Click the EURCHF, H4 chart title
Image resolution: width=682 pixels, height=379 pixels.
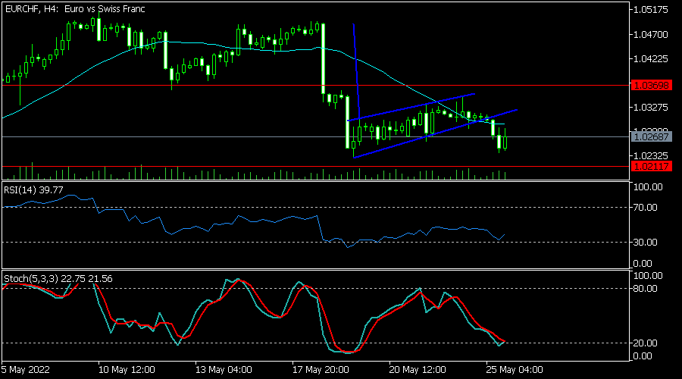[x=75, y=8]
